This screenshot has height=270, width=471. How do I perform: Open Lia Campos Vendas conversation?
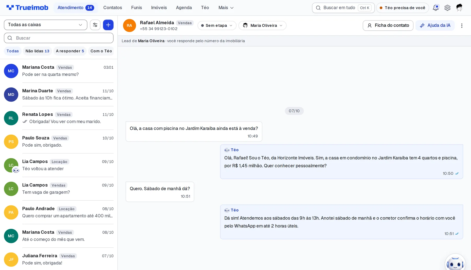pos(59,189)
